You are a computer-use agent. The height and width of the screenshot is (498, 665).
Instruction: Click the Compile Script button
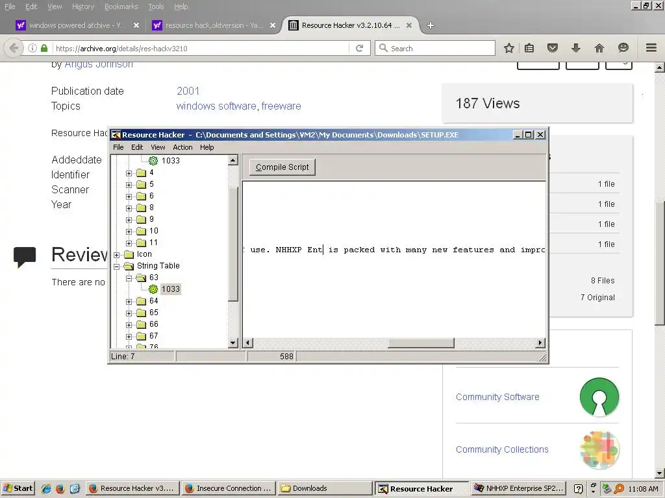[x=282, y=167]
